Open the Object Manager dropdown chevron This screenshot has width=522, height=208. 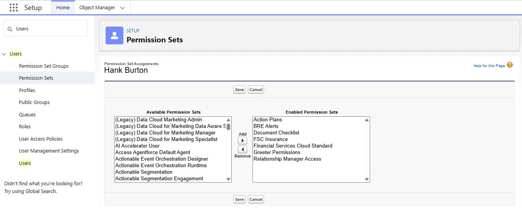[x=123, y=8]
